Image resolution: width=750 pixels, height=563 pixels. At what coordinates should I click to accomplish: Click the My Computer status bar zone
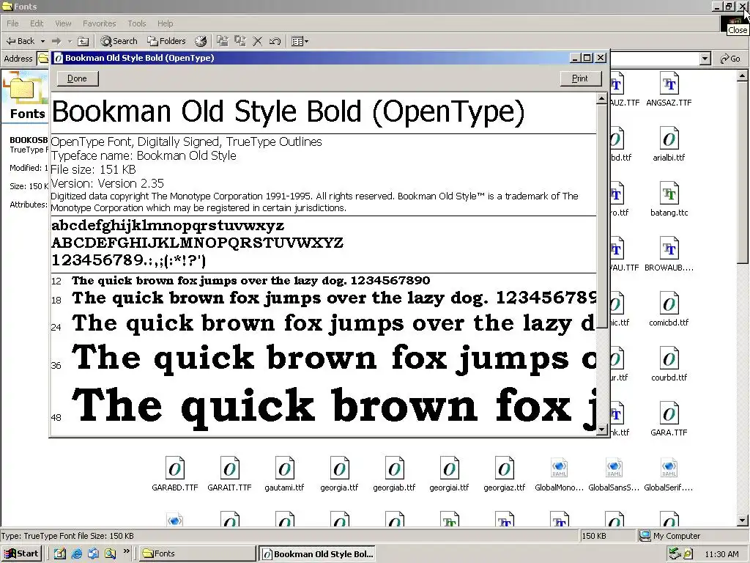692,536
